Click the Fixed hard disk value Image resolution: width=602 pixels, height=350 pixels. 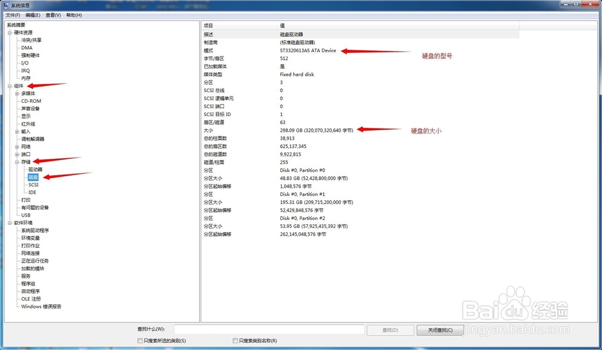297,75
